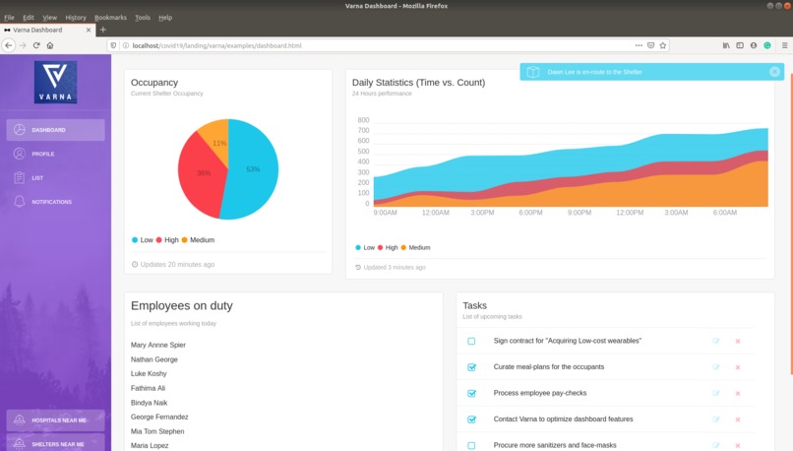
Task: Click the Varna logo
Action: coord(56,82)
